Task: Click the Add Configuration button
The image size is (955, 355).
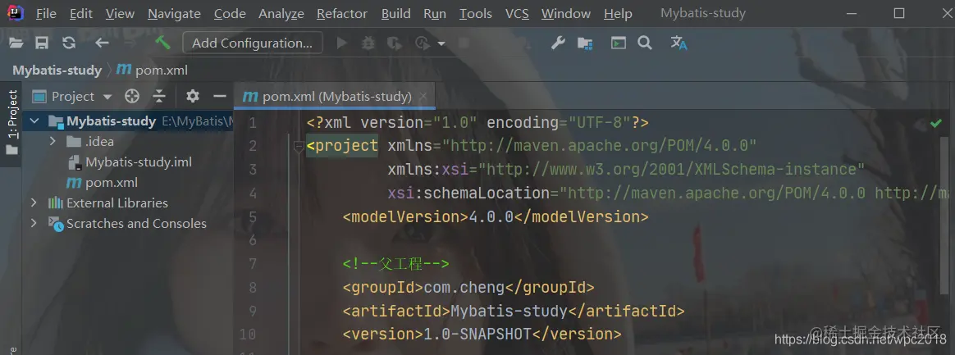Action: pyautogui.click(x=252, y=43)
